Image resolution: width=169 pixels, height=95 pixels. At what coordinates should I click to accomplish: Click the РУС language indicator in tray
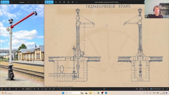point(150,93)
